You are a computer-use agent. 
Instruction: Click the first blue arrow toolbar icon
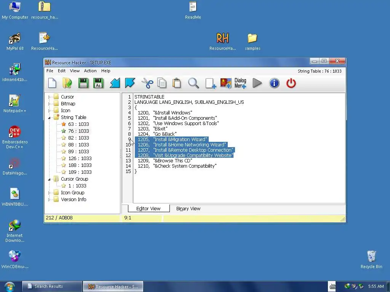point(115,83)
